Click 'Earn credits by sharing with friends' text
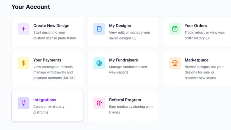Viewport: 231px width, 130px height. pyautogui.click(x=131, y=109)
